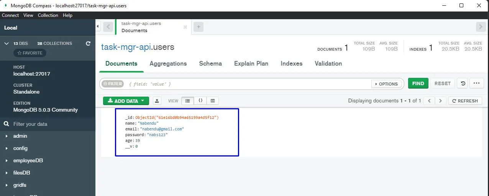Switch to the Aggregations tab
This screenshot has width=489, height=196.
point(168,64)
